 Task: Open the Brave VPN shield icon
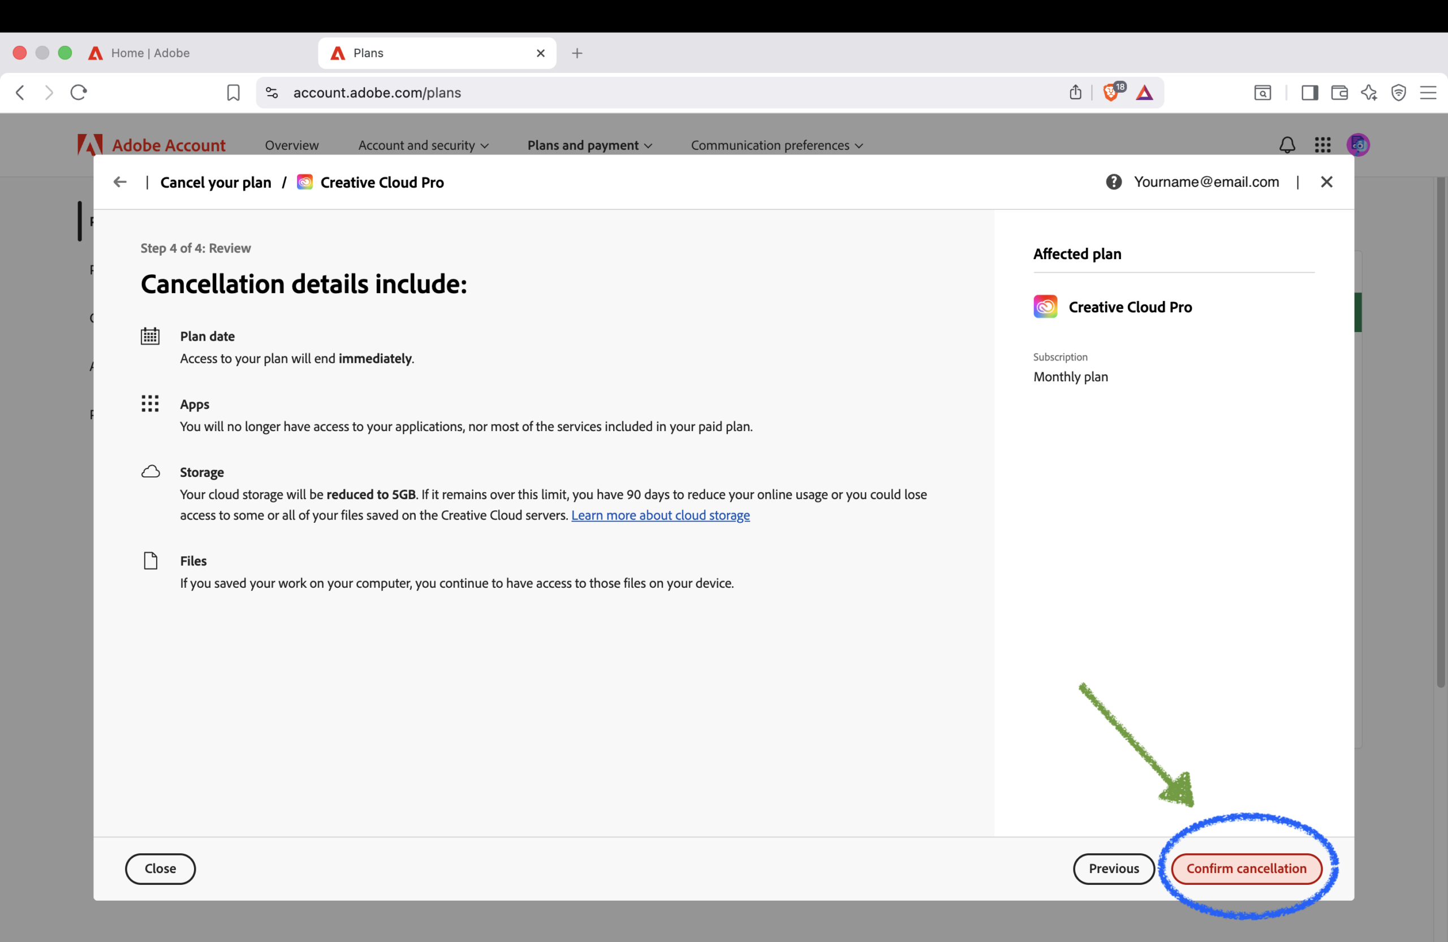click(1399, 92)
